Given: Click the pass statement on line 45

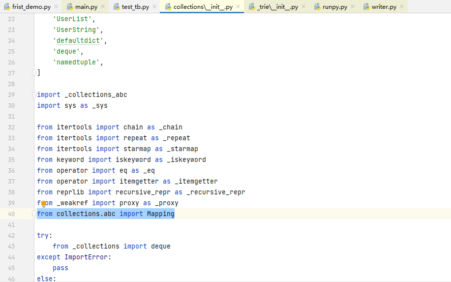Looking at the screenshot, I should (60, 268).
